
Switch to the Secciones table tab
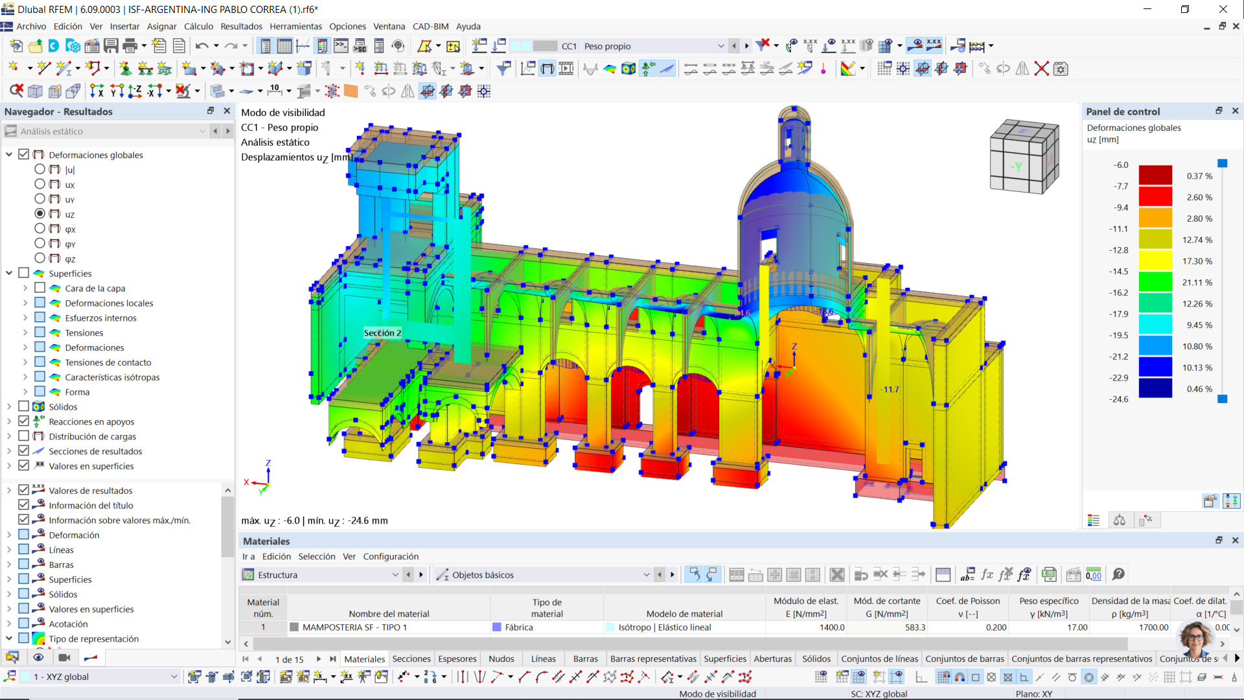(411, 659)
